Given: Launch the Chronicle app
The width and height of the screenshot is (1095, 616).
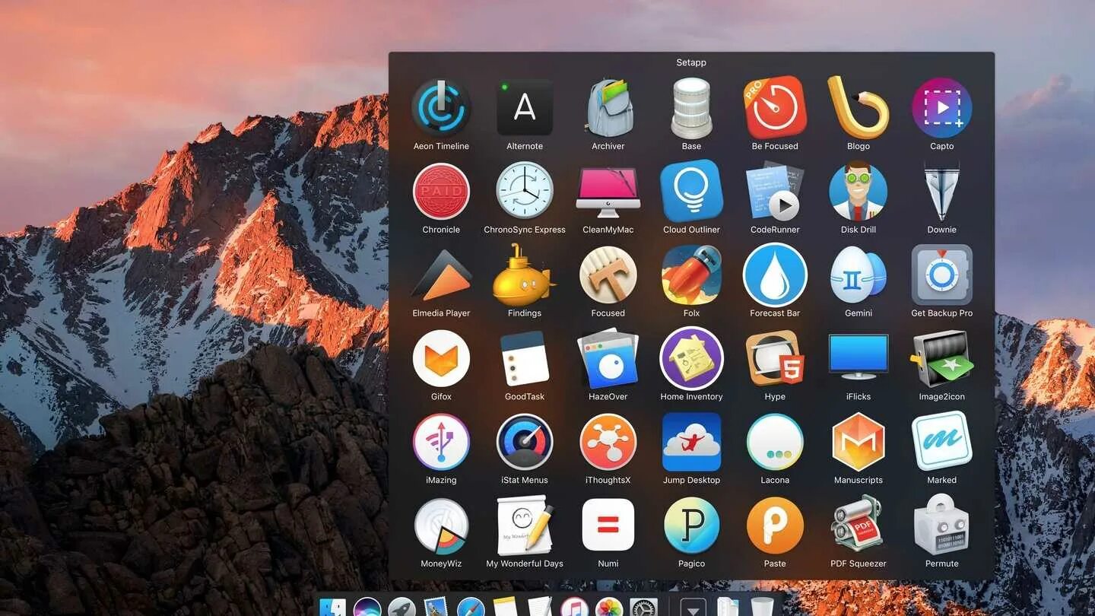Looking at the screenshot, I should click(441, 192).
